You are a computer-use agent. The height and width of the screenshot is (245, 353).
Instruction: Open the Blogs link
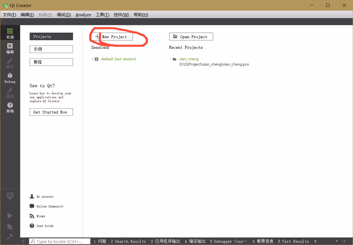click(x=41, y=216)
